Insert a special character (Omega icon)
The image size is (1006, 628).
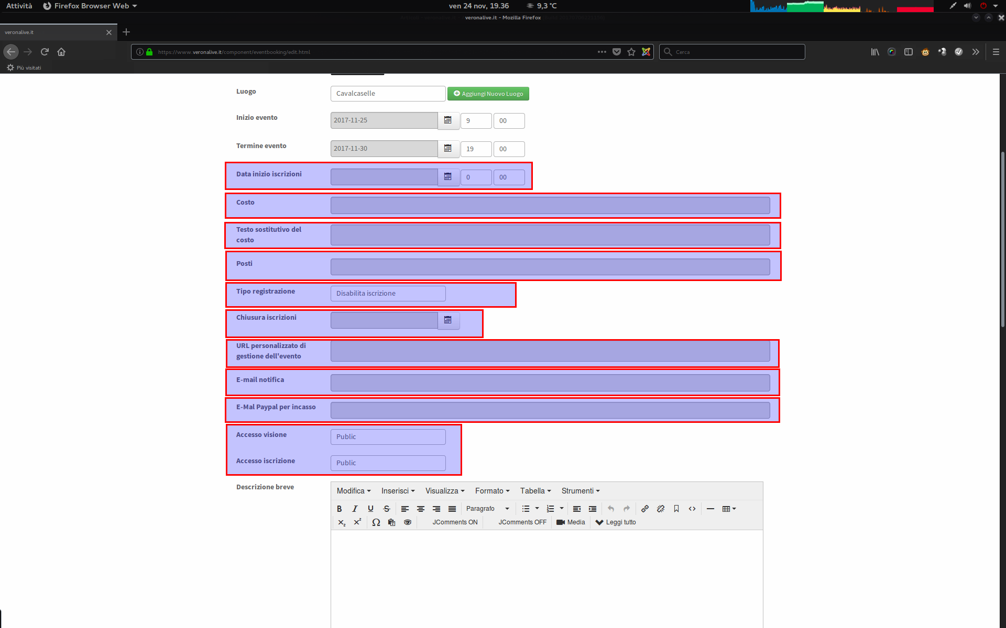pos(376,522)
